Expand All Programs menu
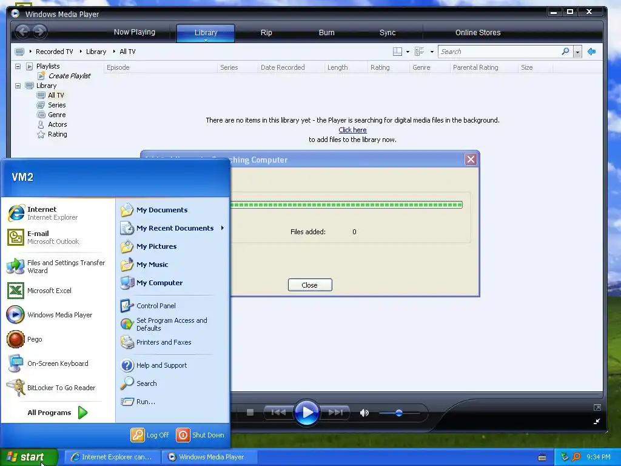Viewport: 621px width, 466px height. click(x=58, y=413)
